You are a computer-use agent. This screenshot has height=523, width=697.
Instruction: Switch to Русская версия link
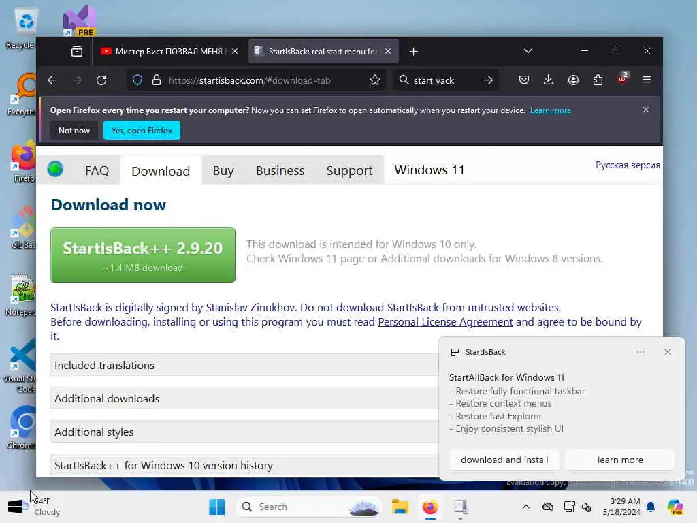pos(627,165)
